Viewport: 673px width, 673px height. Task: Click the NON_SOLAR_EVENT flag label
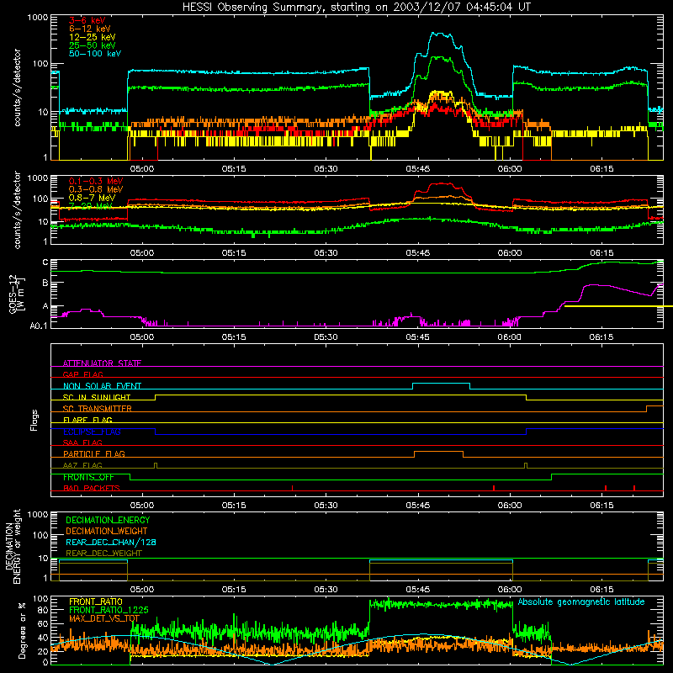point(102,386)
